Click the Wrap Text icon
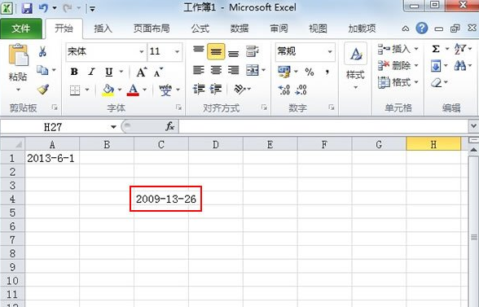Image resolution: width=479 pixels, height=307 pixels. [x=253, y=51]
